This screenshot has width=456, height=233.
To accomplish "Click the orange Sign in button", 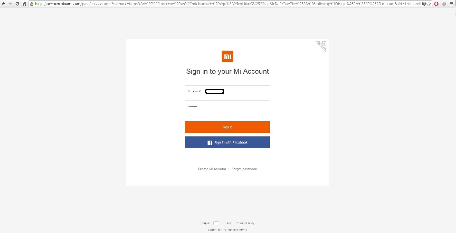I will 228,127.
